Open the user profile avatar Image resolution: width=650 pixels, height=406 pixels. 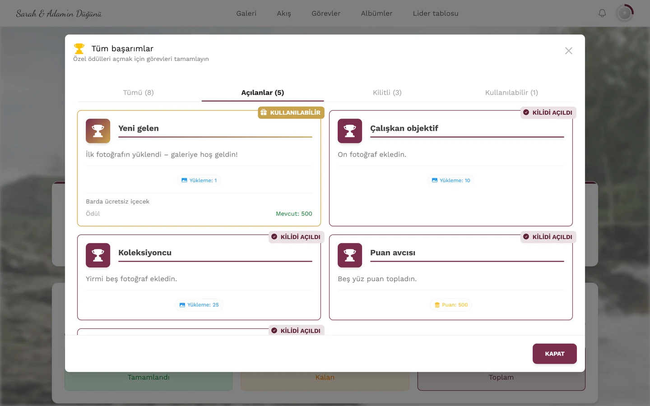(x=625, y=13)
